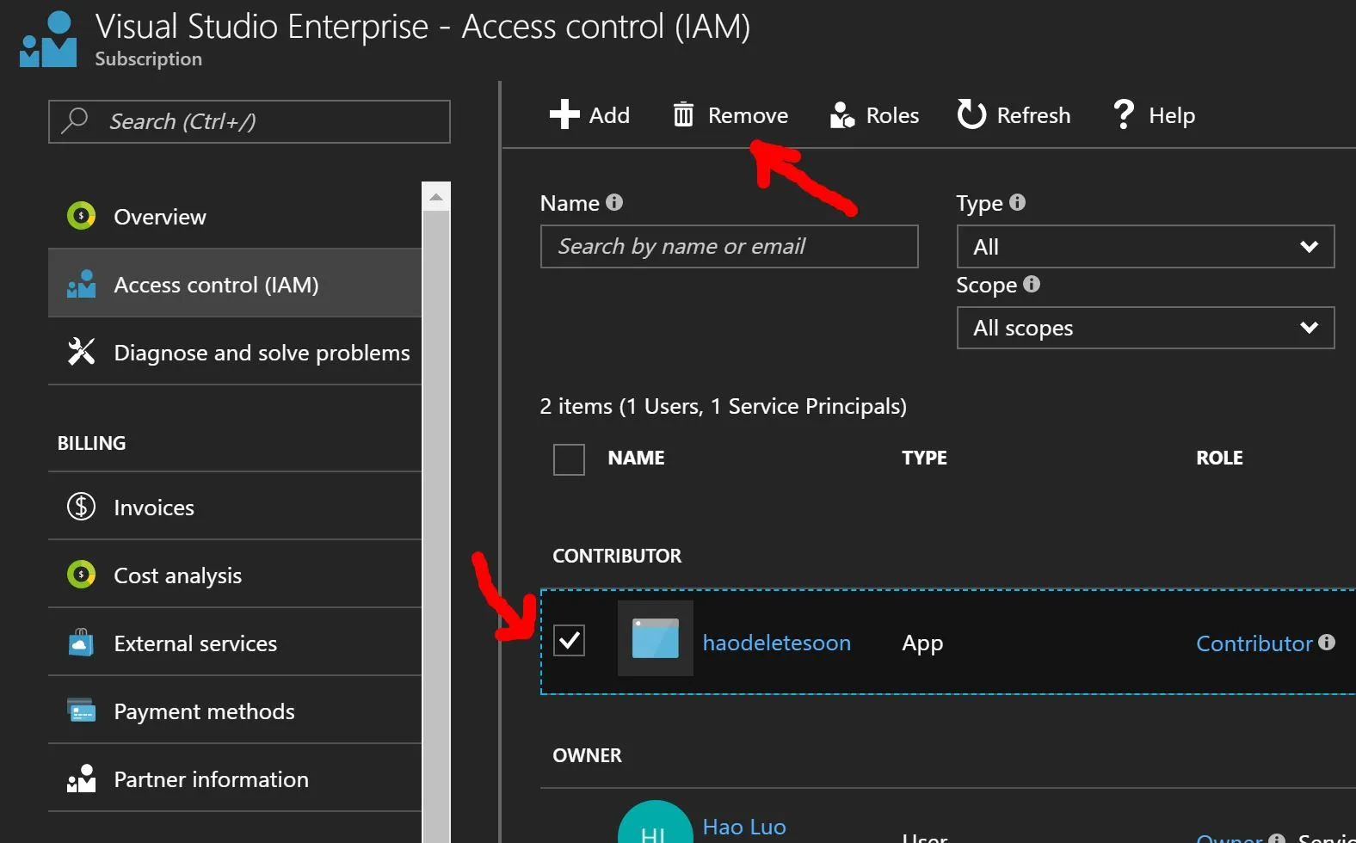1356x843 pixels.
Task: Click the magnifier icon in sidebar search
Action: pyautogui.click(x=75, y=120)
